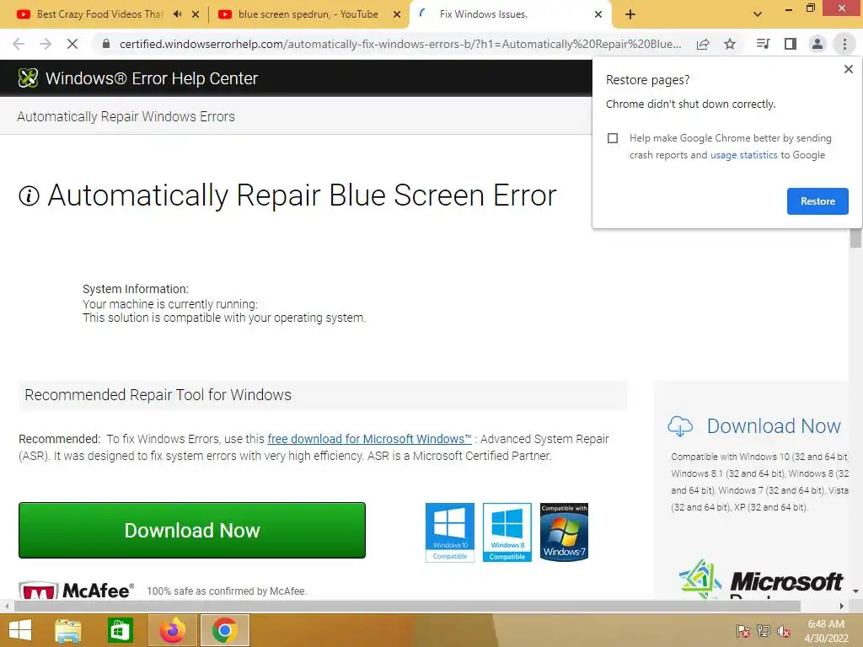Viewport: 863px width, 647px height.
Task: Click the Windows 10 Compatible badge
Action: click(450, 532)
